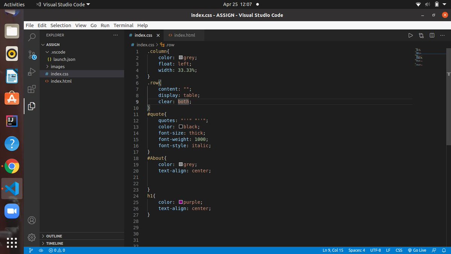Split the editor to the right
The height and width of the screenshot is (254, 451).
pos(432,35)
